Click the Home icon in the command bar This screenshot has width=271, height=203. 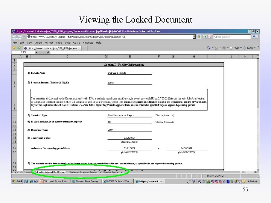pos(209,48)
